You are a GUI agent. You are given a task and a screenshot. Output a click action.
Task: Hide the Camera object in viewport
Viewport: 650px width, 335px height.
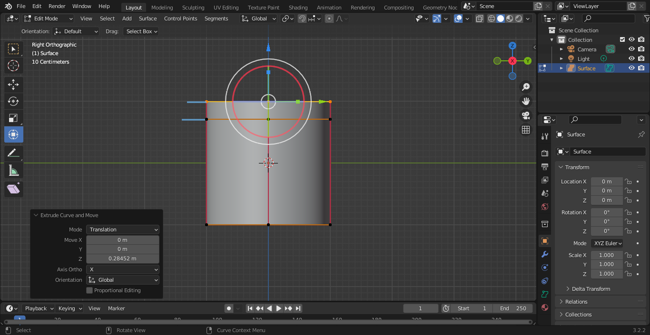pyautogui.click(x=631, y=49)
